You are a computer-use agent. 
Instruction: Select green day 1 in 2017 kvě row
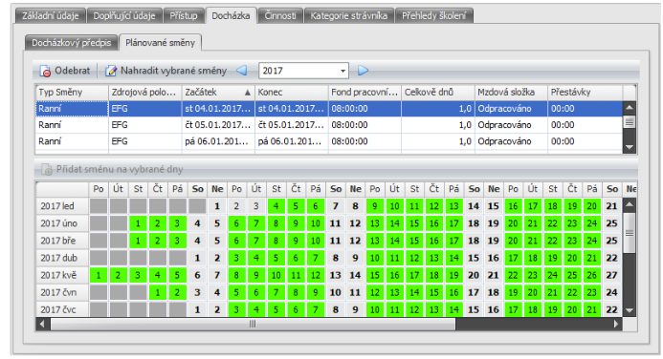point(99,275)
